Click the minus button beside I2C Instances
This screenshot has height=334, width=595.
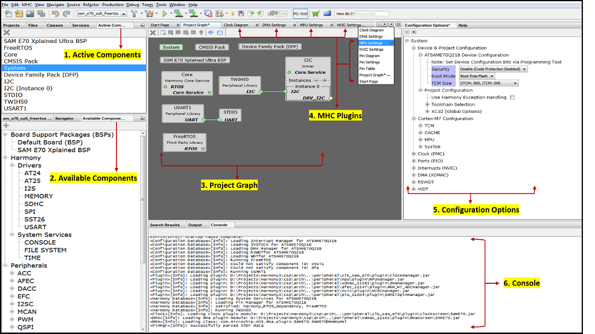[x=316, y=80]
